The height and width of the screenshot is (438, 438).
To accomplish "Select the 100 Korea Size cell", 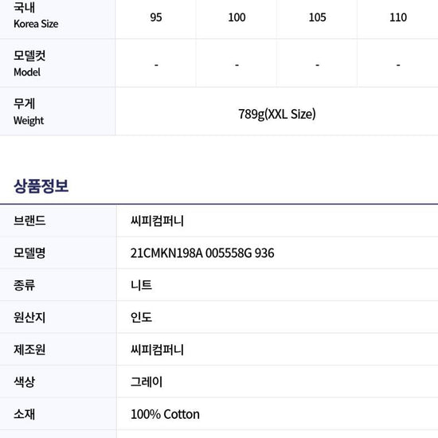I will coord(237,18).
